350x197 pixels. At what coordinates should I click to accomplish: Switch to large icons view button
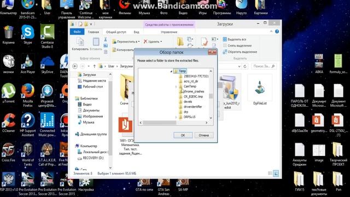276,173
